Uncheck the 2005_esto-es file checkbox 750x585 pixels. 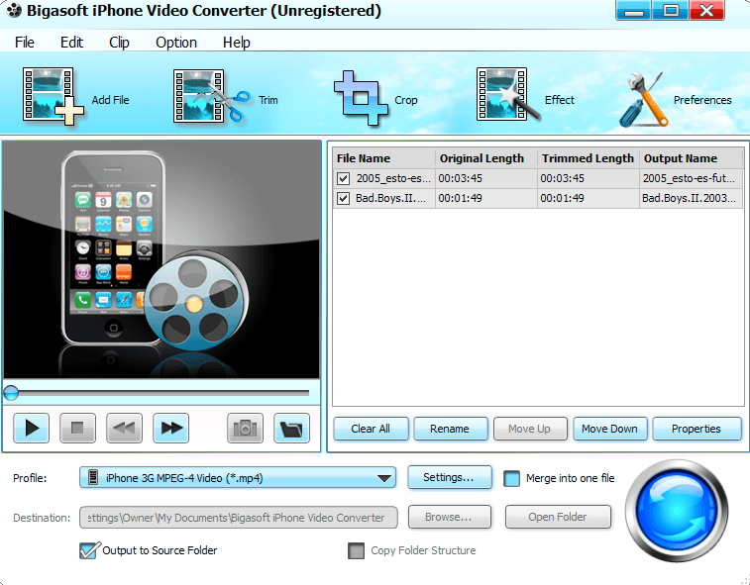tap(343, 179)
